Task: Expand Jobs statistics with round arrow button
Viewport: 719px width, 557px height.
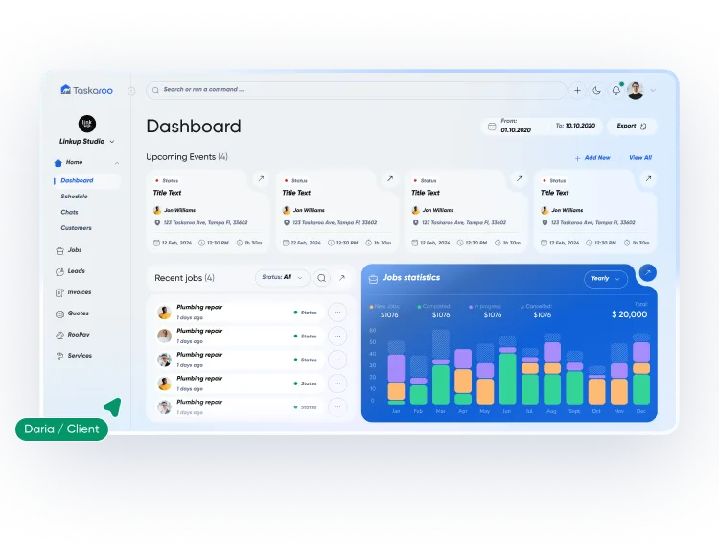Action: coord(647,273)
